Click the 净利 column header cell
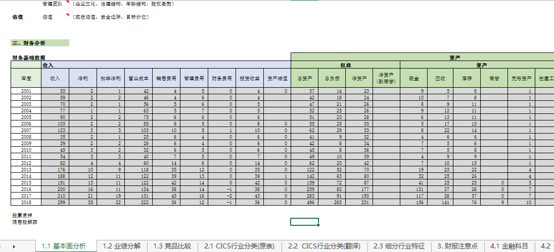This screenshot has width=554, height=252. (x=83, y=78)
